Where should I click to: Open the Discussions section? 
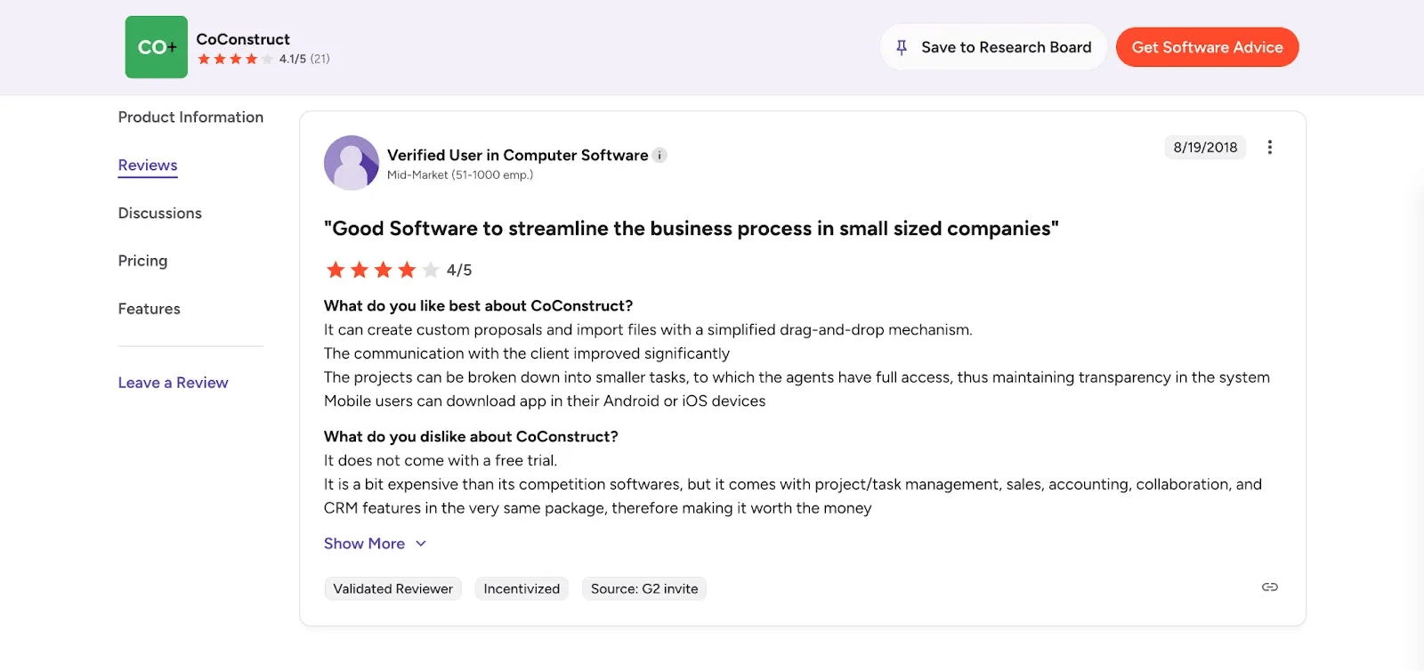pos(160,214)
